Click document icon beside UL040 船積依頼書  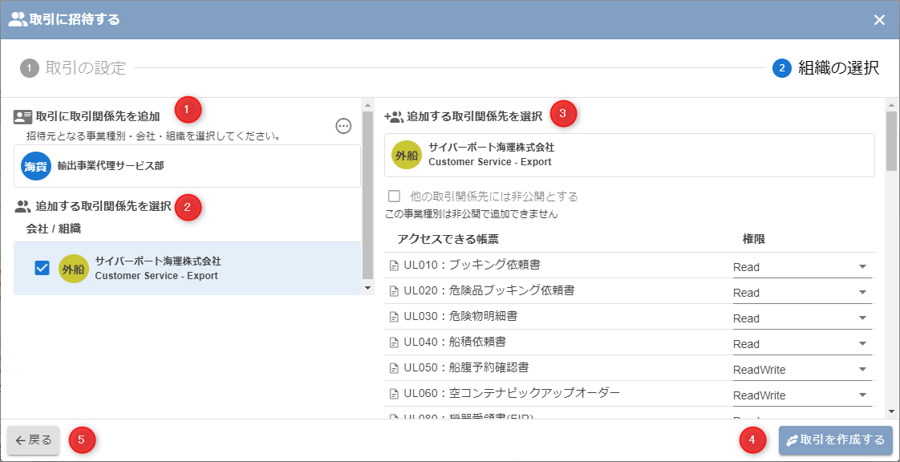click(x=394, y=342)
